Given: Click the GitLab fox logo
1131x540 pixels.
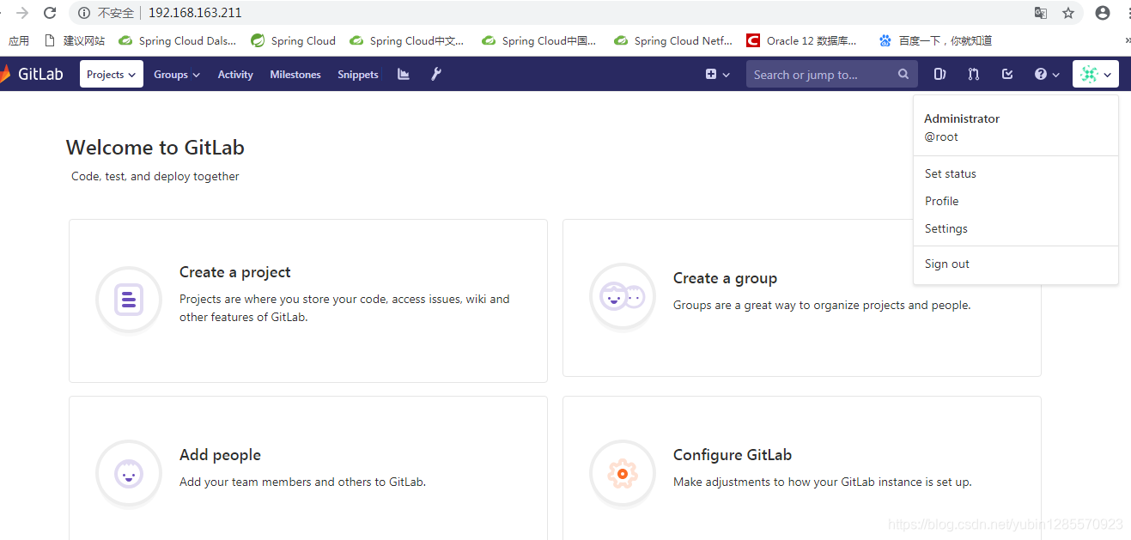Looking at the screenshot, I should click(x=4, y=74).
